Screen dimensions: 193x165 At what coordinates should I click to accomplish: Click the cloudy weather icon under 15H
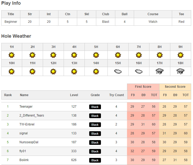[118, 71]
